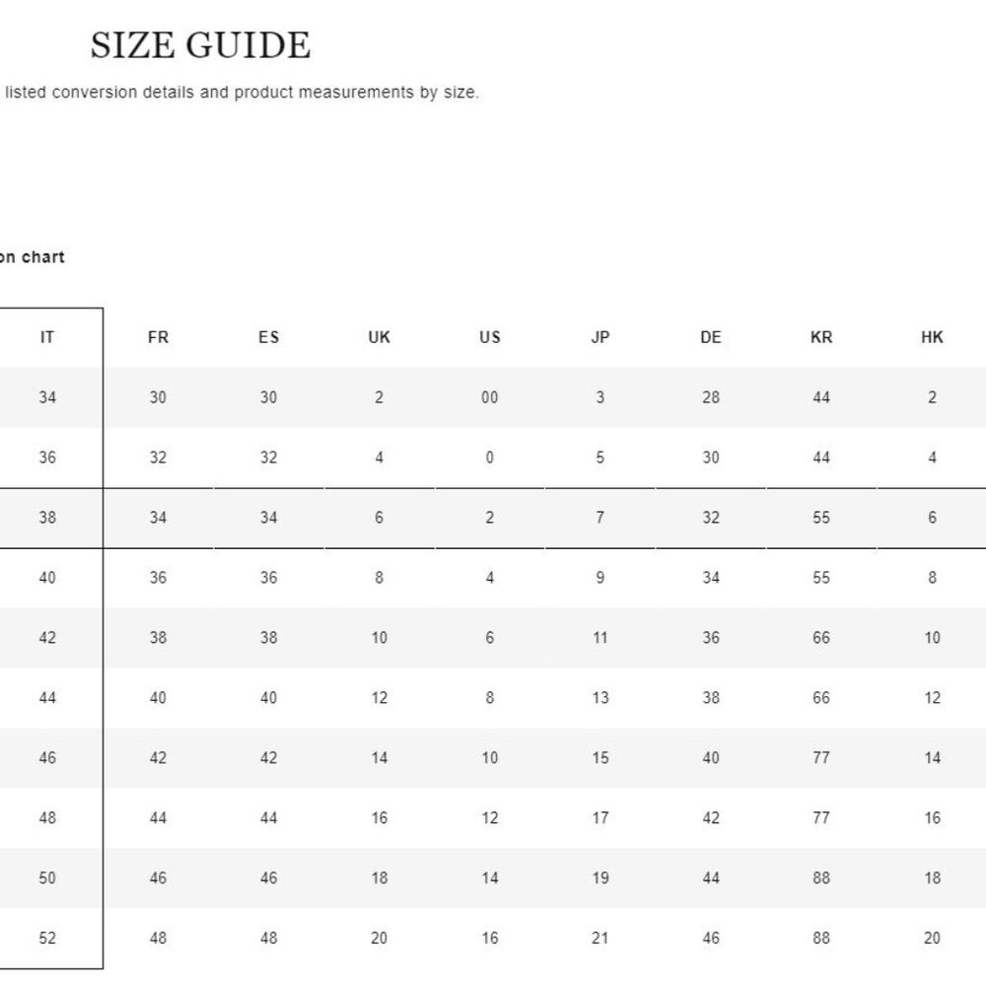Choose IT size 38 in highlighted row

(47, 519)
